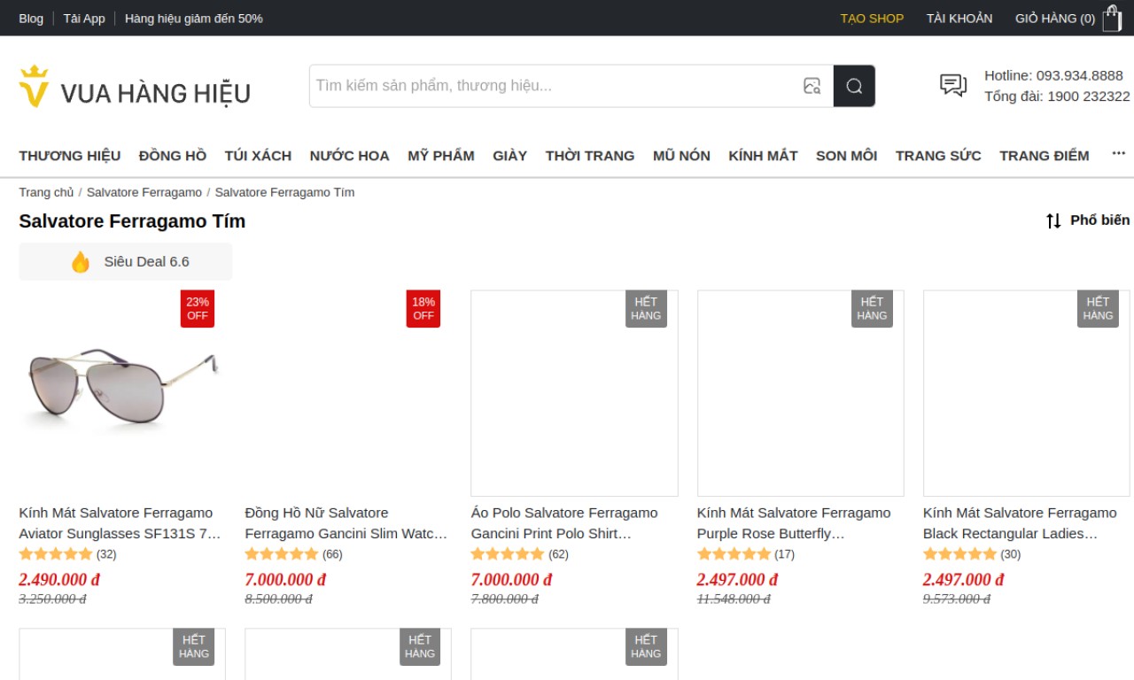The image size is (1134, 680).
Task: Click star rating of Aviator Sunglasses SF131S
Action: [56, 554]
